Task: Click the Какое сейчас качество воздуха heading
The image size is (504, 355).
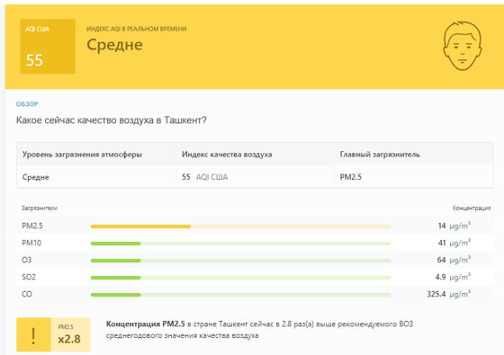Action: click(112, 120)
